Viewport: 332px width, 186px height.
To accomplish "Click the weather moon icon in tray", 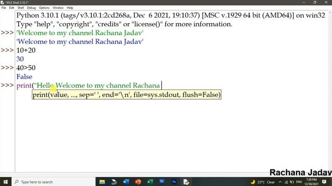I will 253,182.
